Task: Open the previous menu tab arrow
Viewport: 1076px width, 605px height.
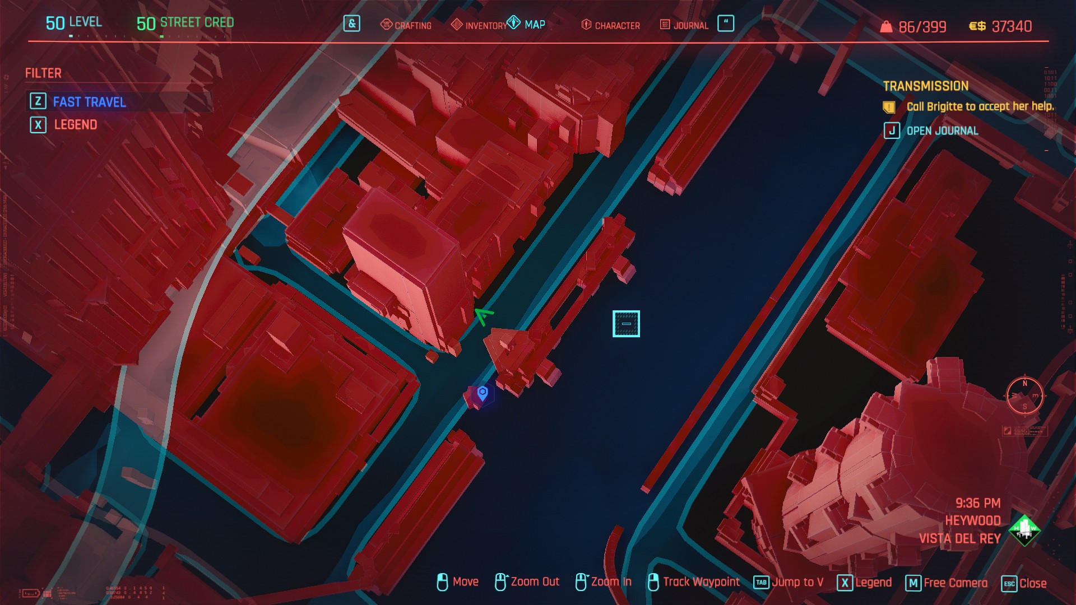Action: [x=351, y=24]
